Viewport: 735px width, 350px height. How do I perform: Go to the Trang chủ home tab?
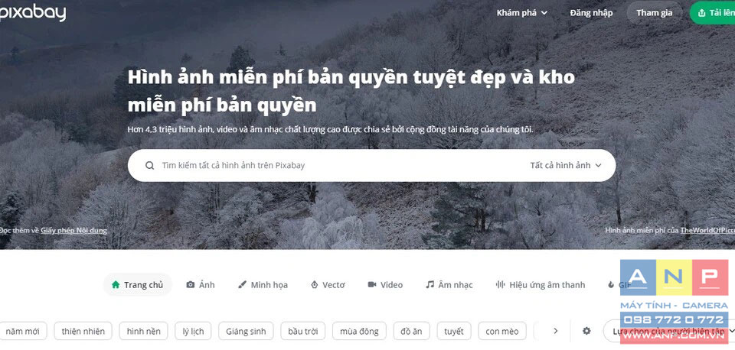point(137,284)
